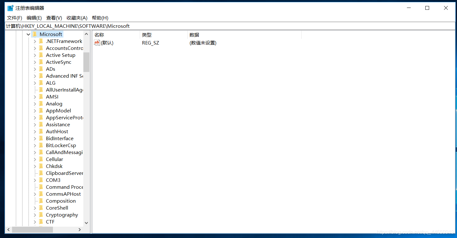Open the 收藏夹(A) menu
This screenshot has width=457, height=238.
77,18
